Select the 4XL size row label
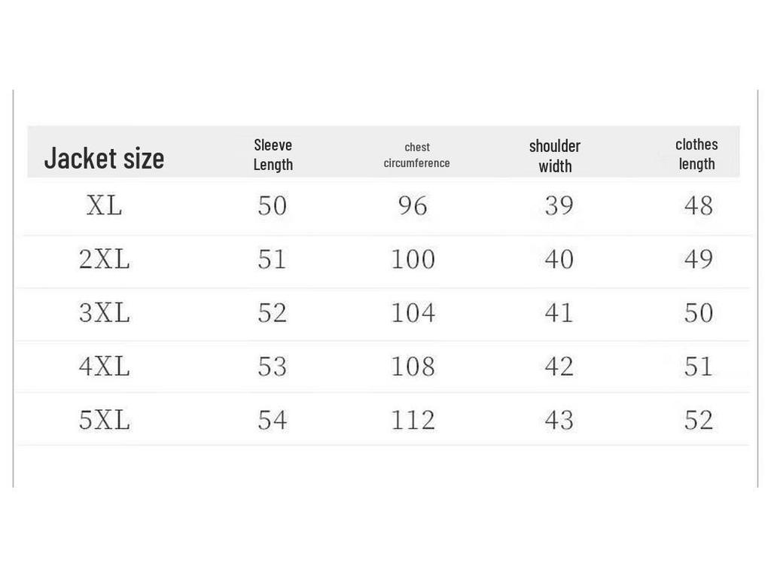The width and height of the screenshot is (771, 578). click(x=104, y=367)
